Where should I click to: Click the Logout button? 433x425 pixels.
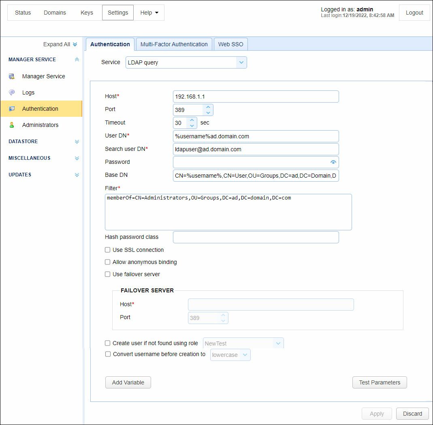(x=414, y=13)
